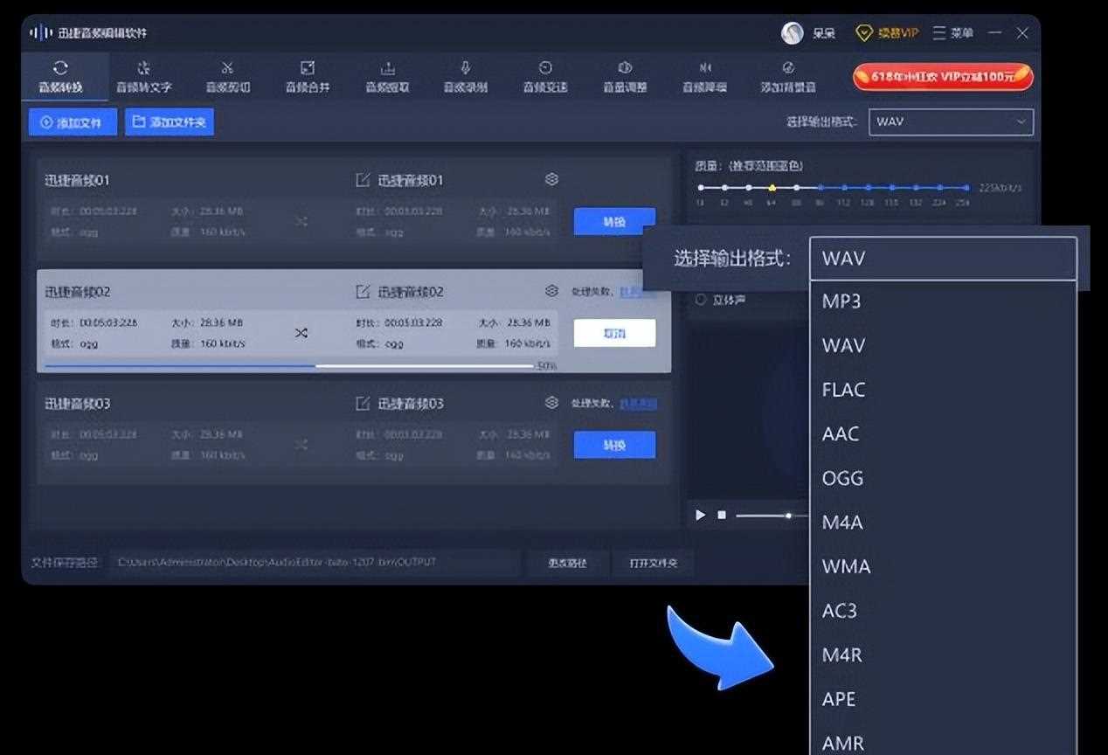Screen dimensions: 1108x755
Task: Click the user avatar icon in title bar
Action: pos(792,33)
